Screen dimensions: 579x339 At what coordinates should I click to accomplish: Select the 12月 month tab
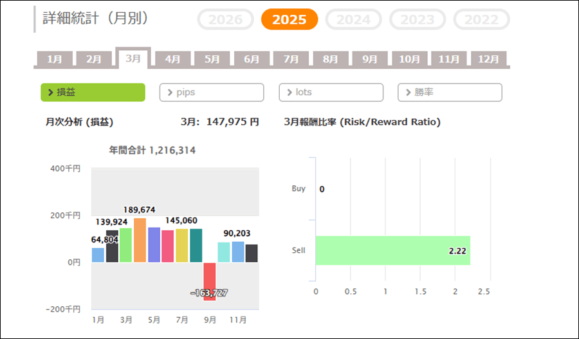coord(488,59)
